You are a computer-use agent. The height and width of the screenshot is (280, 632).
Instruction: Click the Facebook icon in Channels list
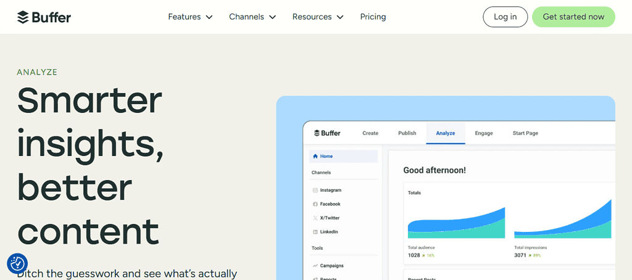(x=315, y=204)
